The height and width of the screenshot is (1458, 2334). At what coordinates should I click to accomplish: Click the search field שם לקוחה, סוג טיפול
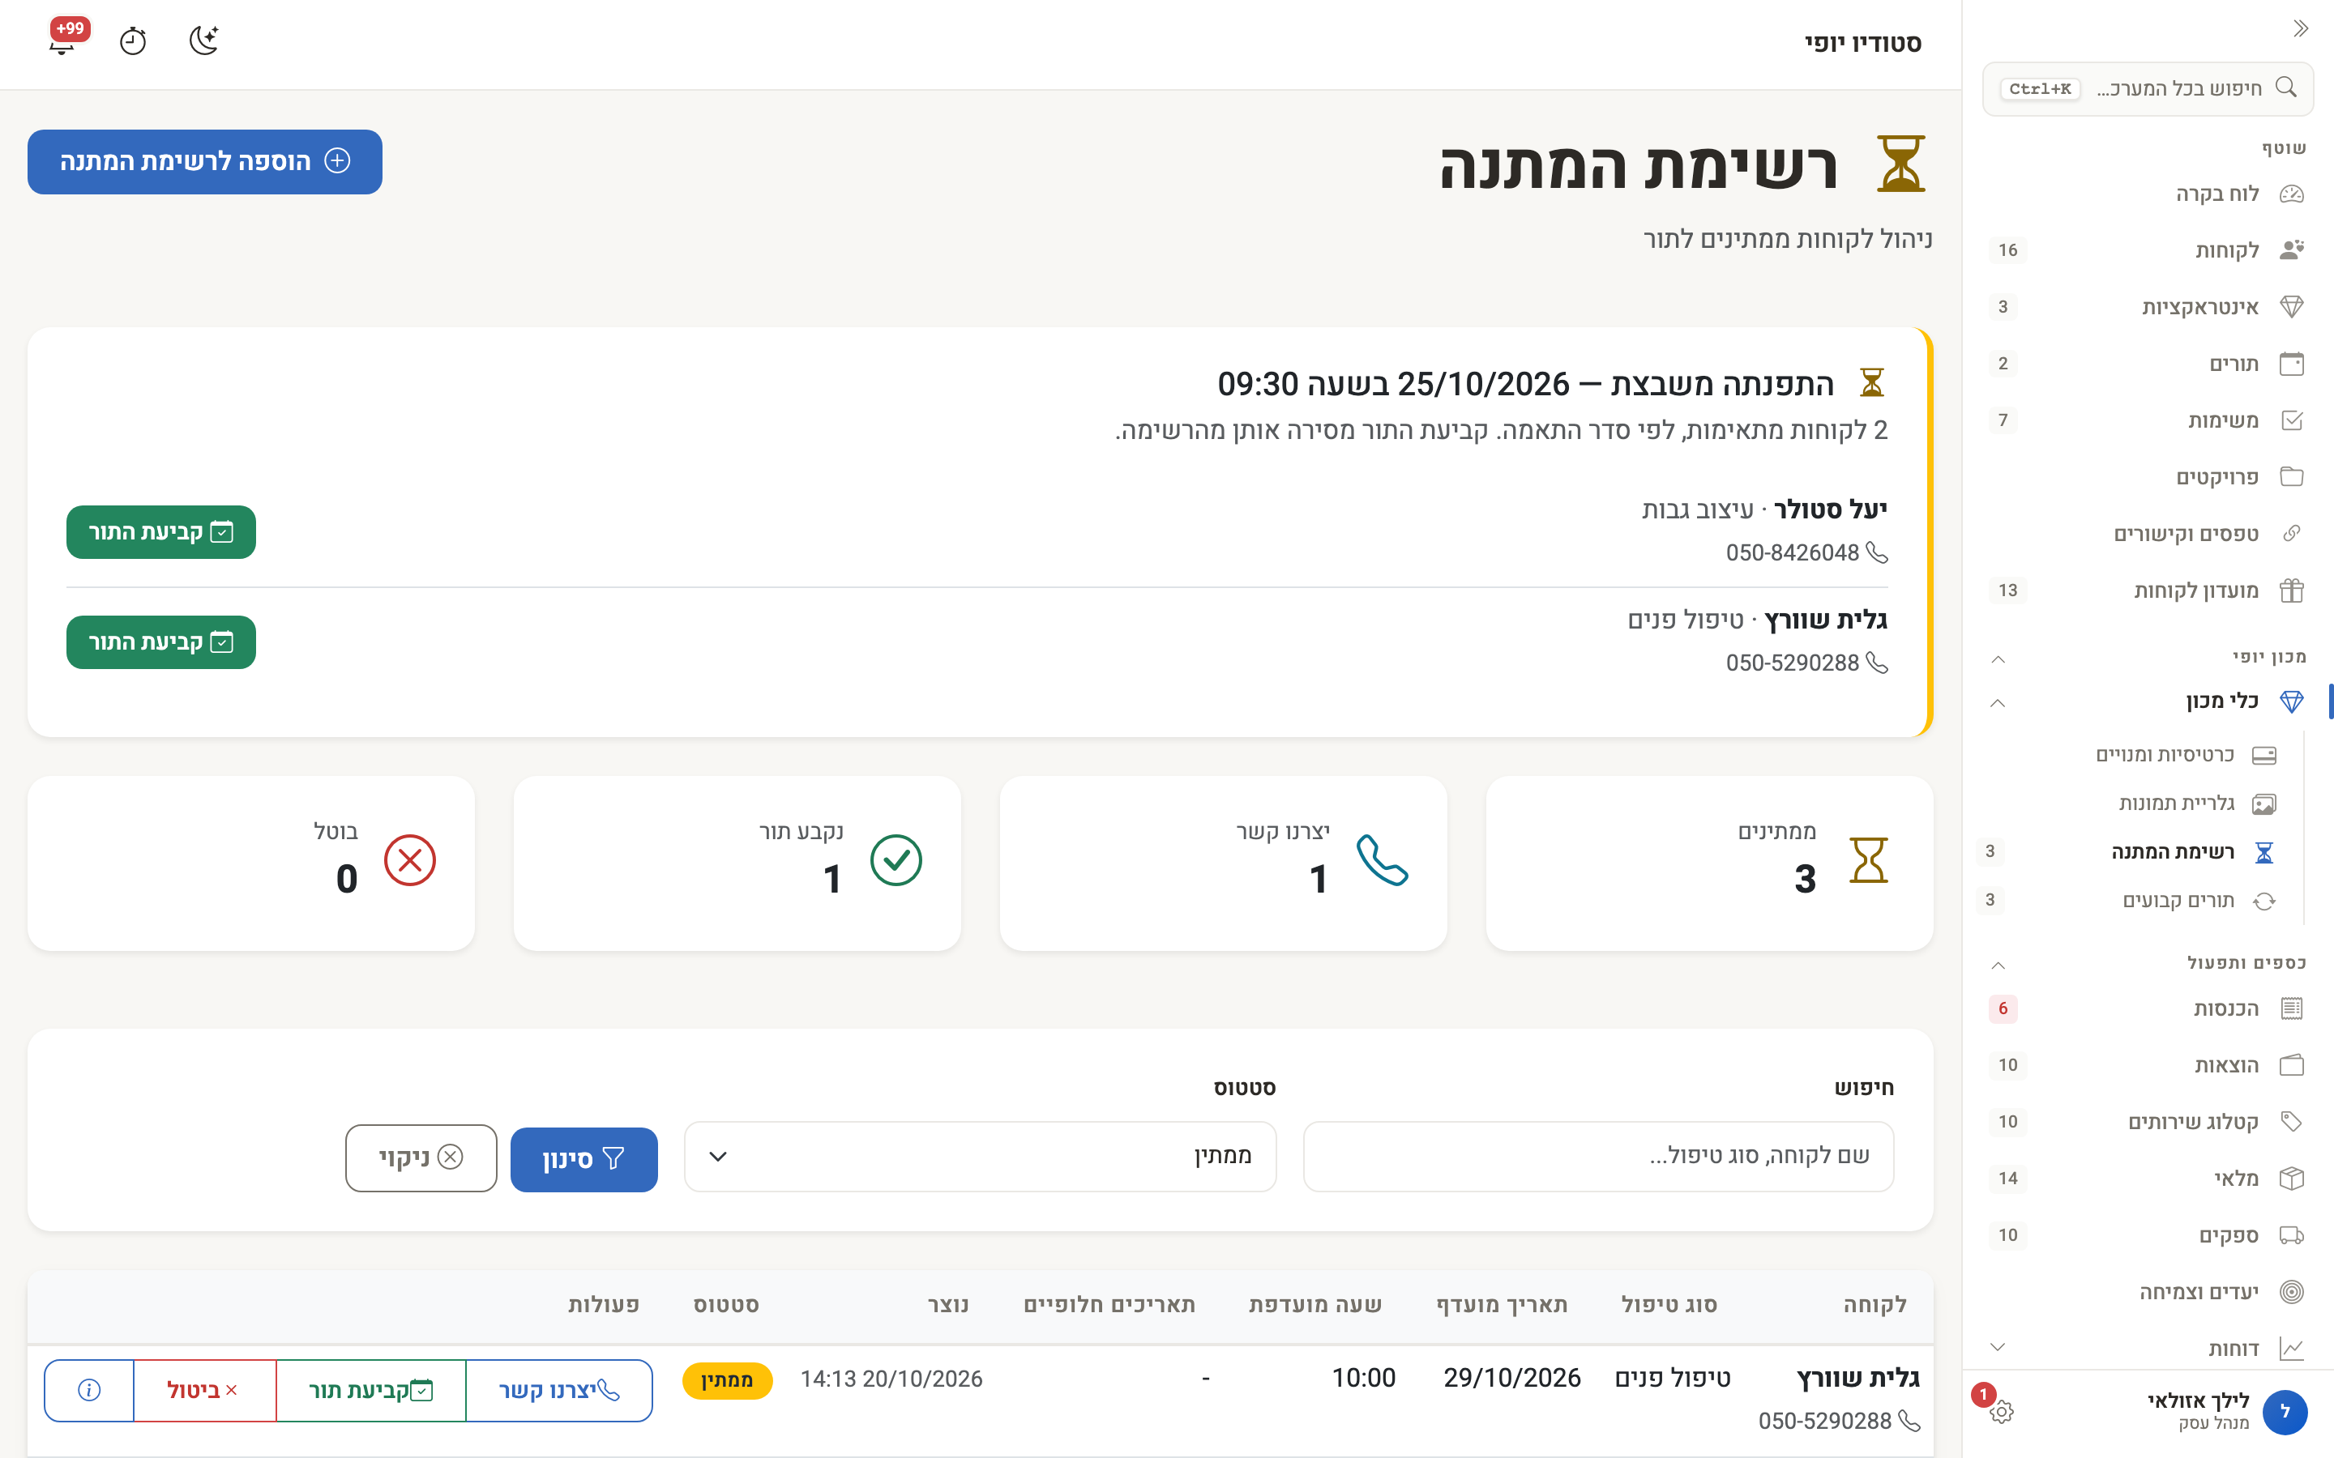(x=1598, y=1156)
